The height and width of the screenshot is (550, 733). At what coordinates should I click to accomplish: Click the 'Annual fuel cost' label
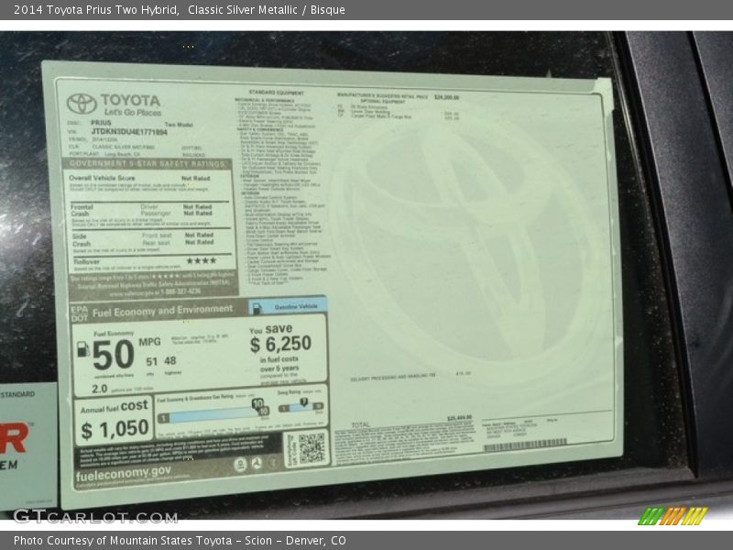[x=114, y=407]
